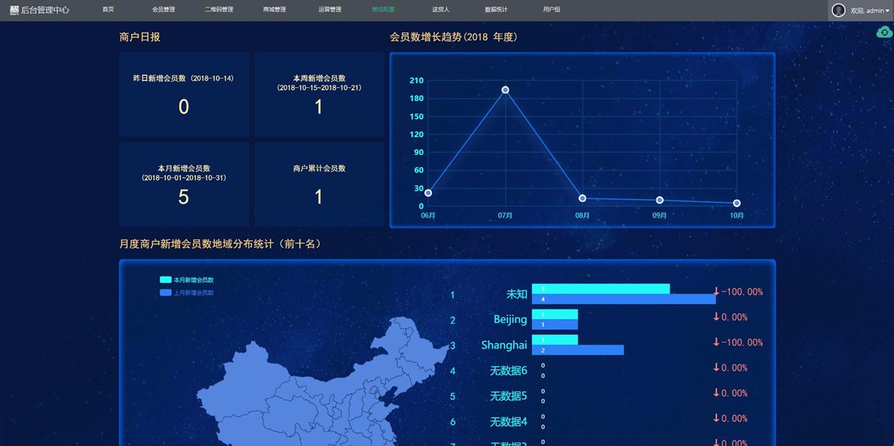This screenshot has width=894, height=446.
Task: Click the green cloud icon at right edge
Action: click(x=884, y=32)
